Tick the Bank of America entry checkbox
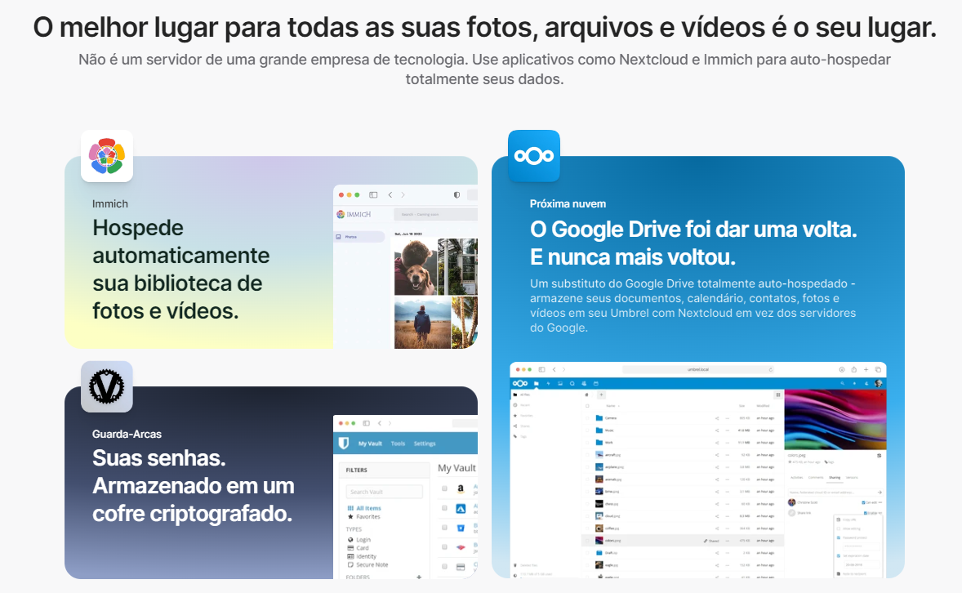 tap(444, 547)
